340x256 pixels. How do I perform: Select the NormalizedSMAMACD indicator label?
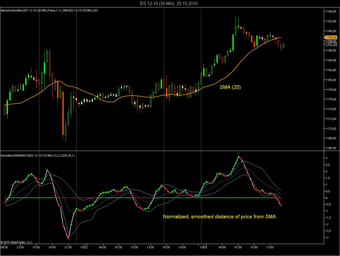[x=38, y=155]
